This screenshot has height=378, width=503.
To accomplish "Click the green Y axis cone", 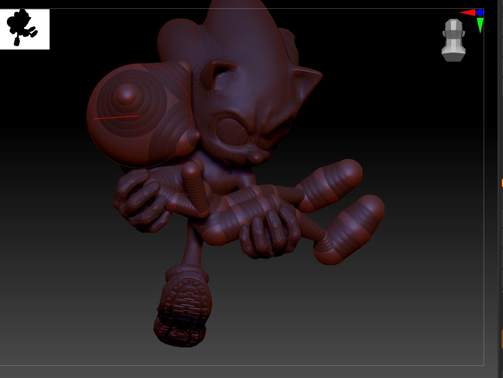I will 480,25.
